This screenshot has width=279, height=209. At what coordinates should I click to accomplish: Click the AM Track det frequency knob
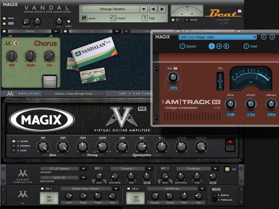click(x=173, y=78)
